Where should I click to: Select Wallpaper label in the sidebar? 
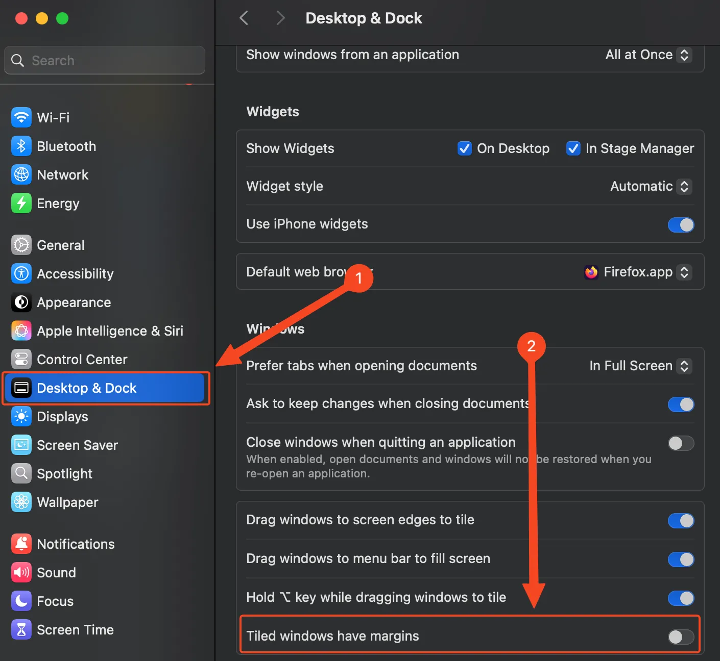pos(67,502)
